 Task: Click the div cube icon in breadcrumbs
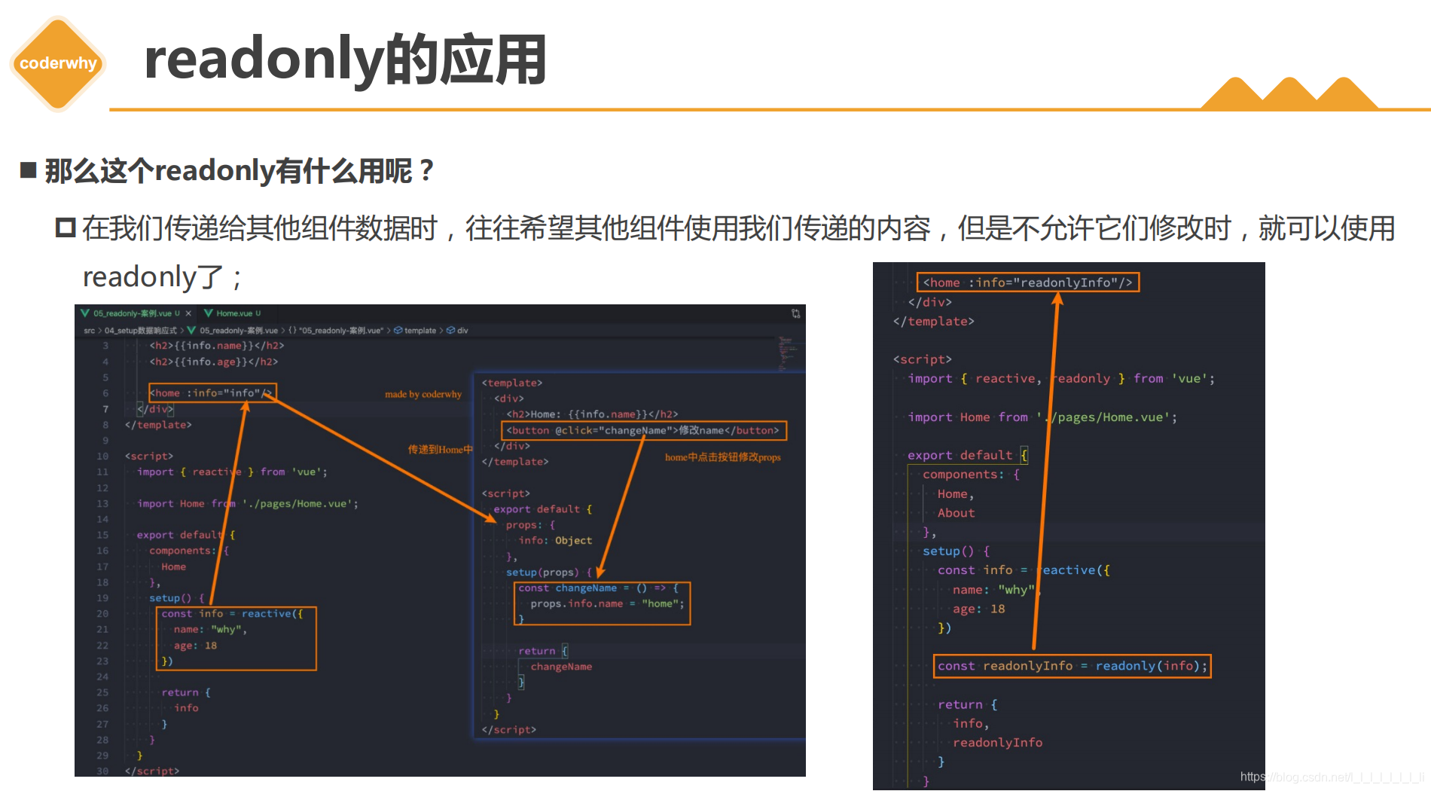(450, 331)
